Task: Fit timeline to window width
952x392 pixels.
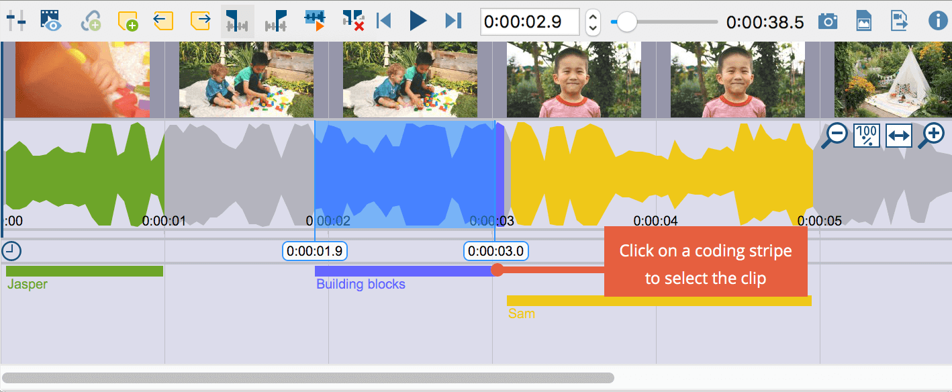Action: tap(898, 135)
